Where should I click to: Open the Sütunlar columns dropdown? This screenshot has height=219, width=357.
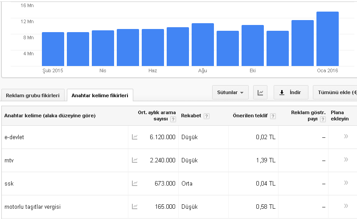(230, 92)
